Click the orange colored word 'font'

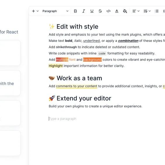point(72,60)
